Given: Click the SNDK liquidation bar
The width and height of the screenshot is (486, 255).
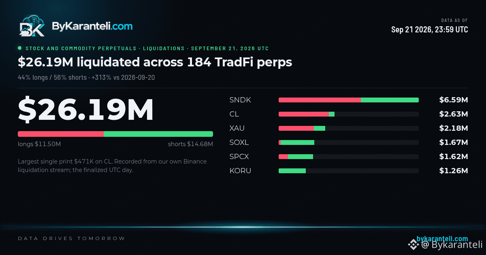Looking at the screenshot, I should [349, 100].
